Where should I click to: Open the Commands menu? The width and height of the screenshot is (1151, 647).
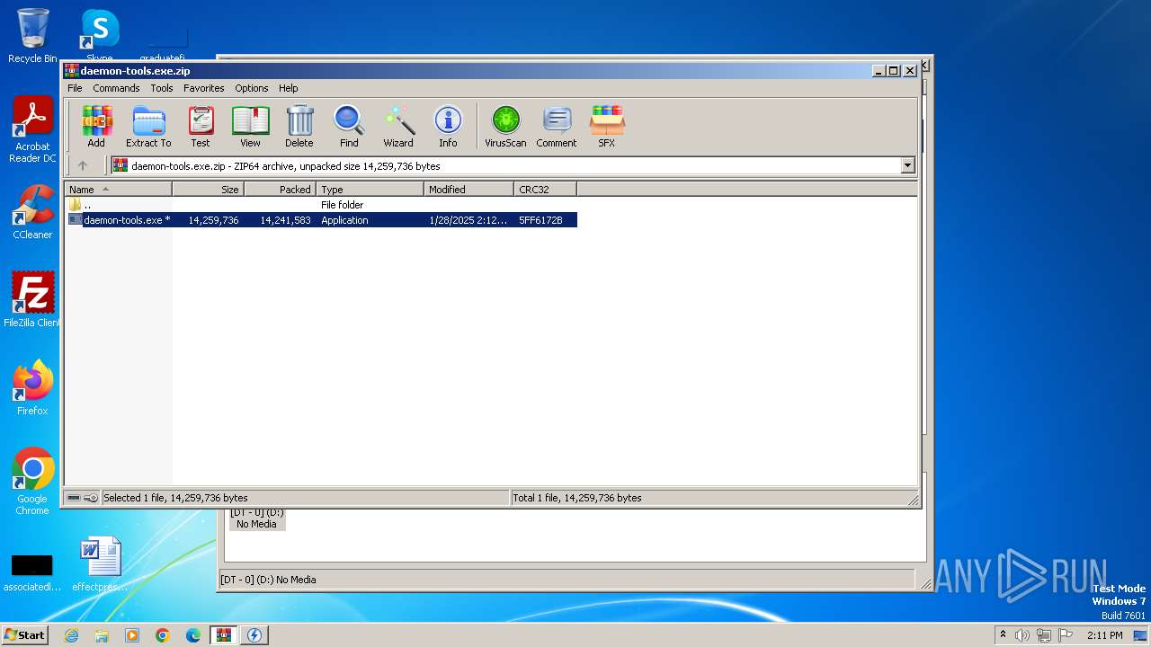(116, 88)
